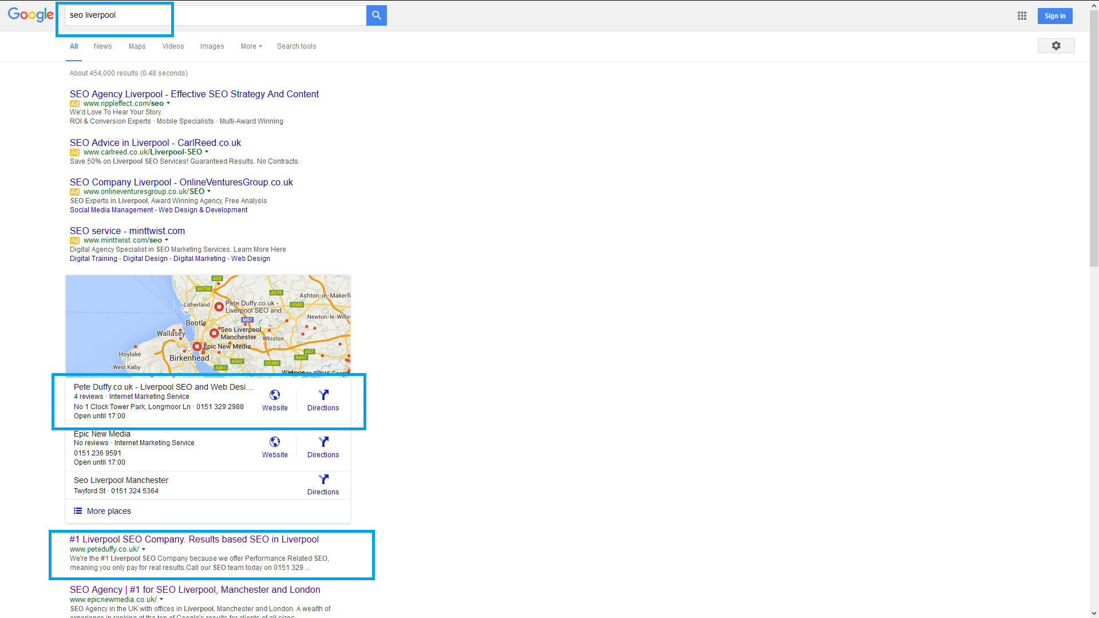The height and width of the screenshot is (618, 1099).
Task: Expand peteduffy.co.uk URL dropdown arrow
Action: coord(144,549)
